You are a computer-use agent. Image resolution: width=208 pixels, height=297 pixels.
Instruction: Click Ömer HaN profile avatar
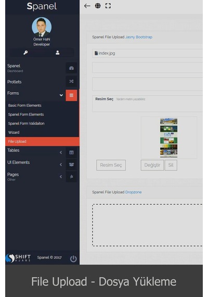click(x=42, y=27)
